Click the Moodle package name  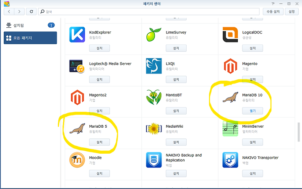pos(95,157)
